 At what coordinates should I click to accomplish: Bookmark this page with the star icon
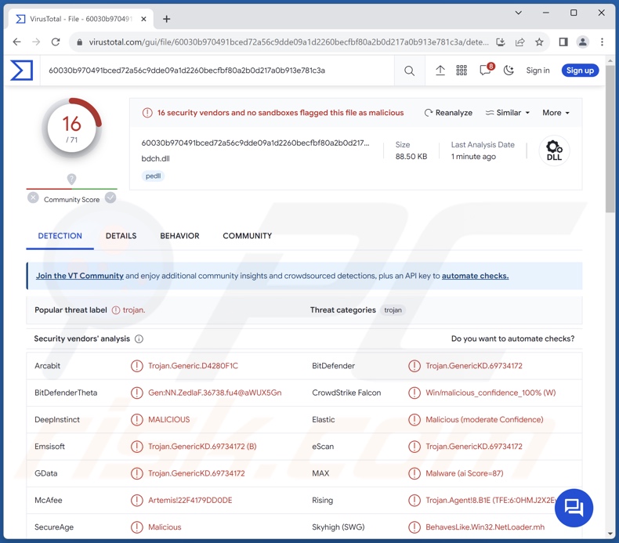(539, 42)
